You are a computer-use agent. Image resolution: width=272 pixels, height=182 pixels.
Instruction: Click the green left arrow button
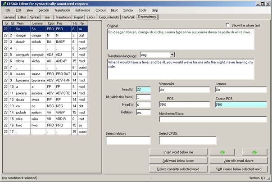[x=222, y=152]
